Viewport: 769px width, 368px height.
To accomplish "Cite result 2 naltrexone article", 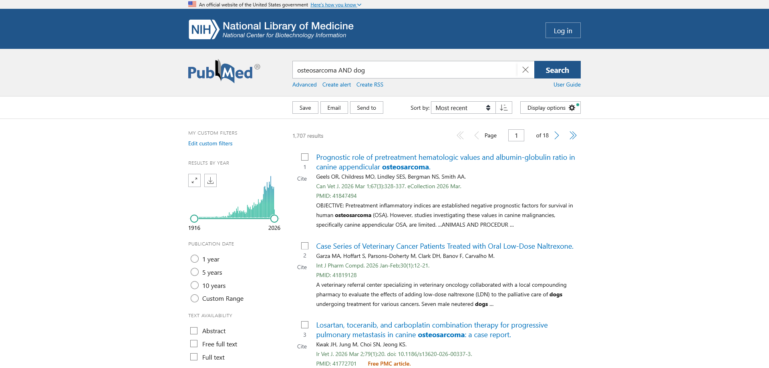I will click(302, 267).
